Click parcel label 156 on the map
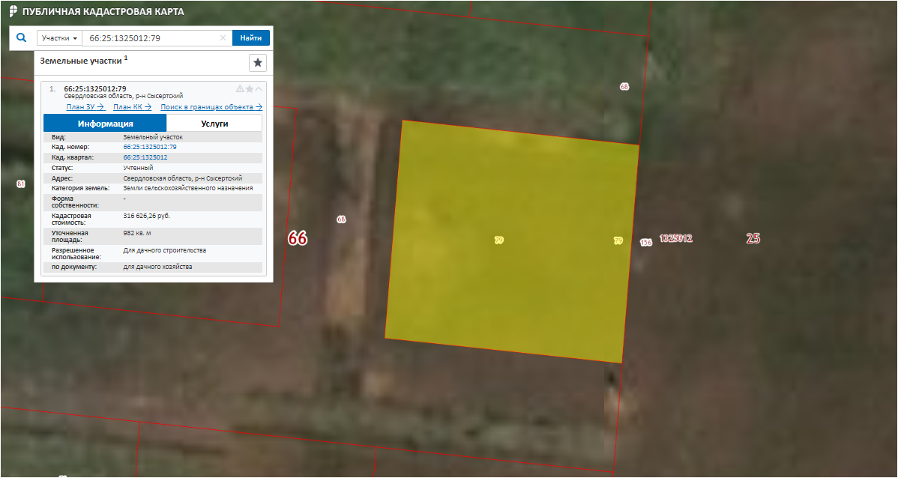Viewport: 898px width, 478px height. (x=646, y=243)
